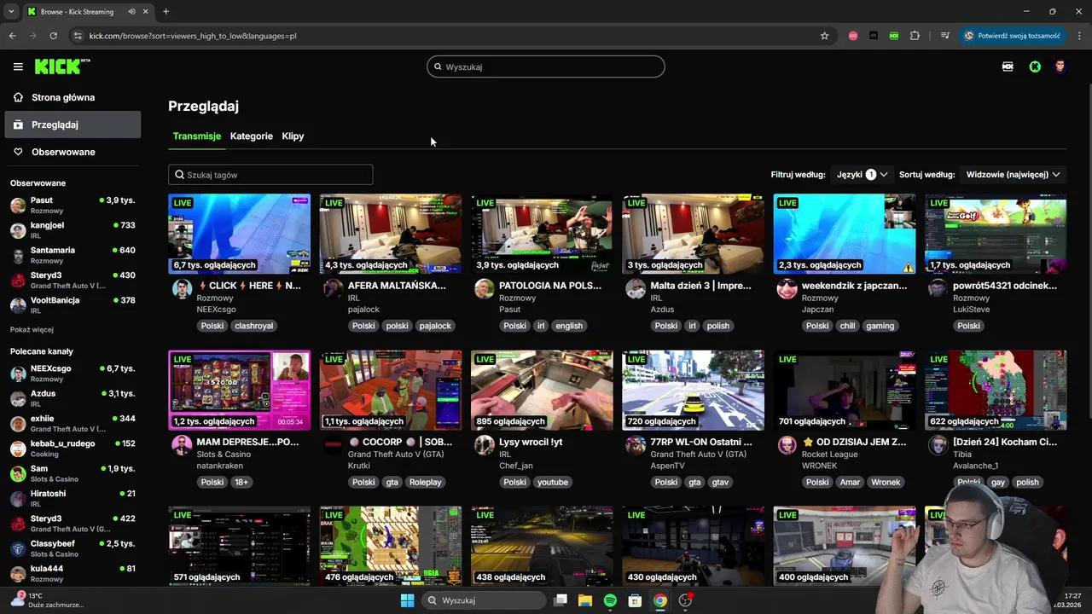View site information icon in address bar
Viewport: 1092px width, 614px height.
pos(78,36)
